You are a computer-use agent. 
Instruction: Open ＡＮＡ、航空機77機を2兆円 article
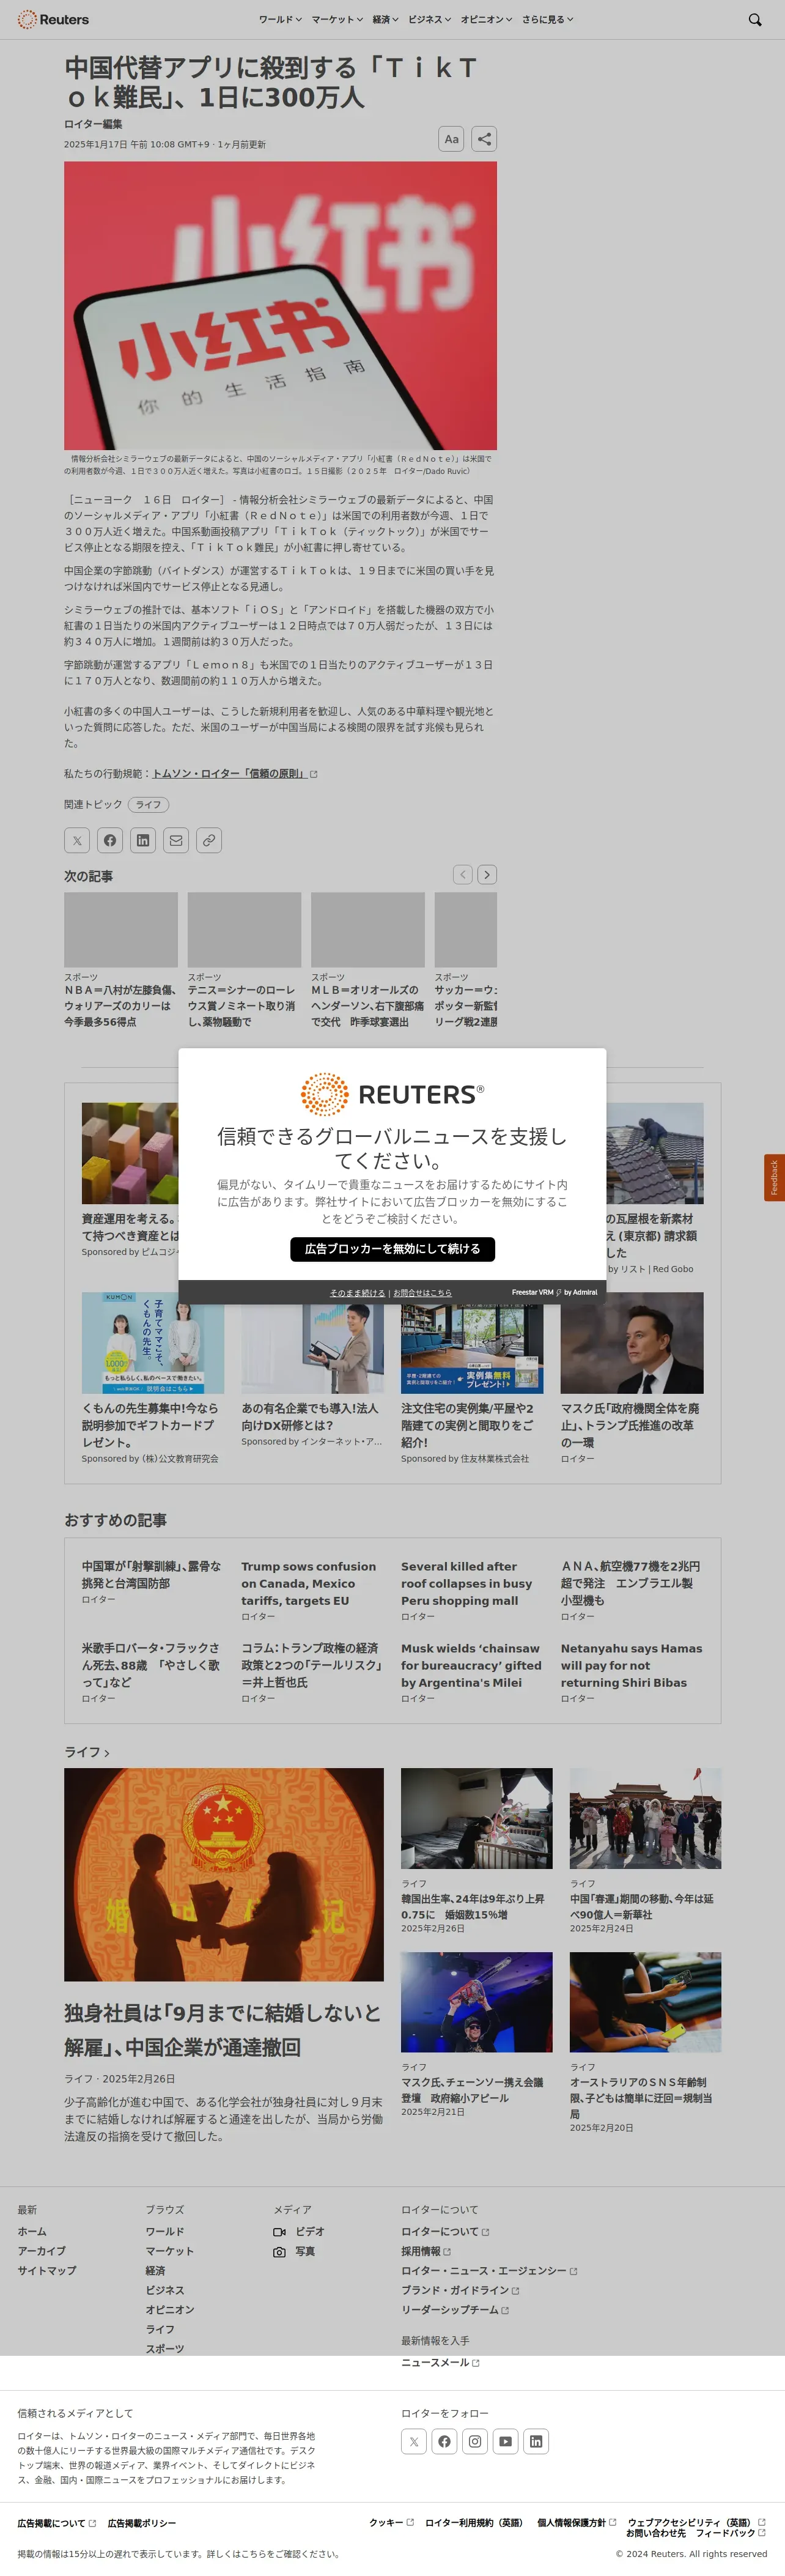pyautogui.click(x=630, y=1584)
